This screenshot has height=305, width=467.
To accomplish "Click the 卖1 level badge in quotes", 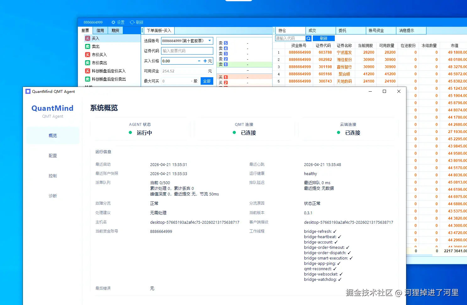I will pos(225,64).
